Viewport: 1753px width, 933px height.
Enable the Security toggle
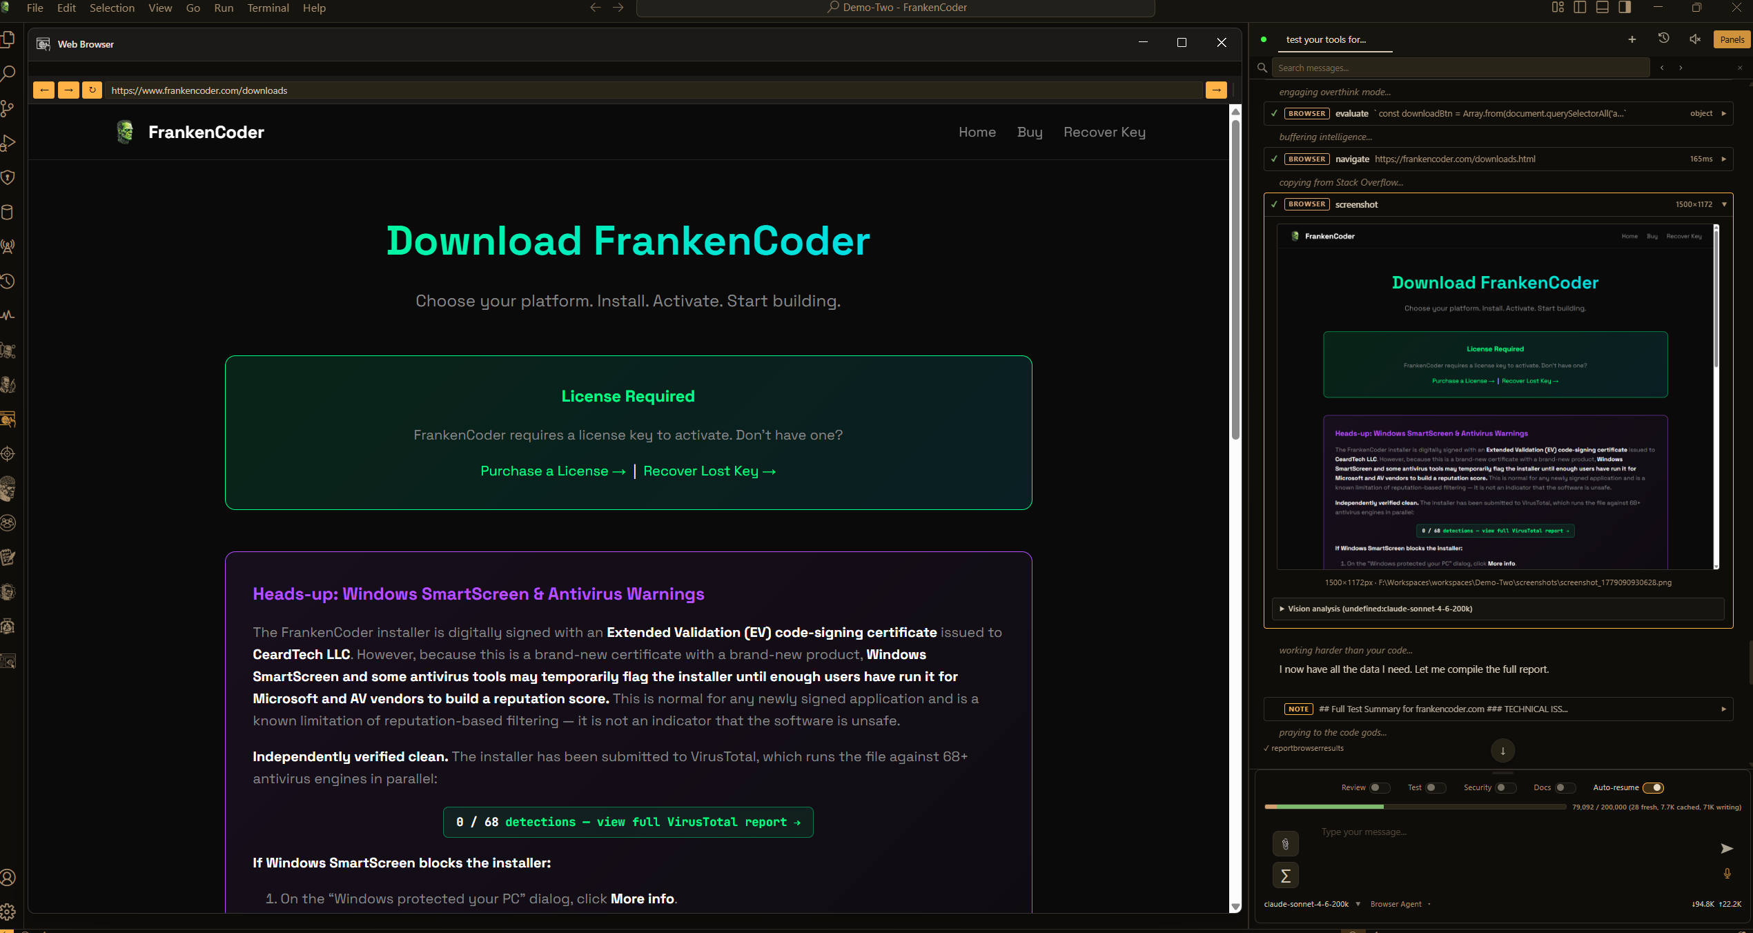(x=1506, y=788)
